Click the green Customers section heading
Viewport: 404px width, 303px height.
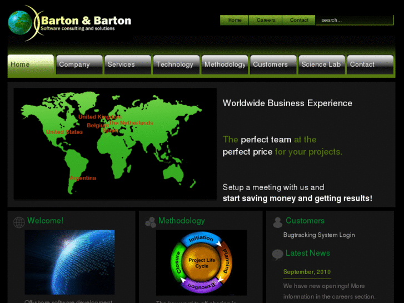(305, 221)
